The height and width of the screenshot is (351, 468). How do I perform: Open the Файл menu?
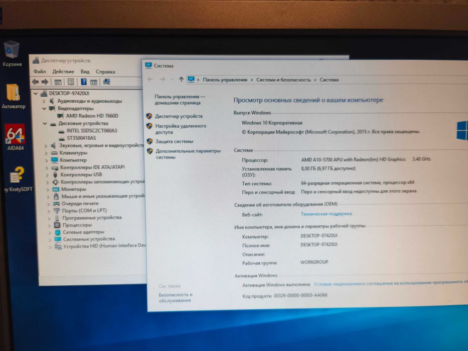40,72
